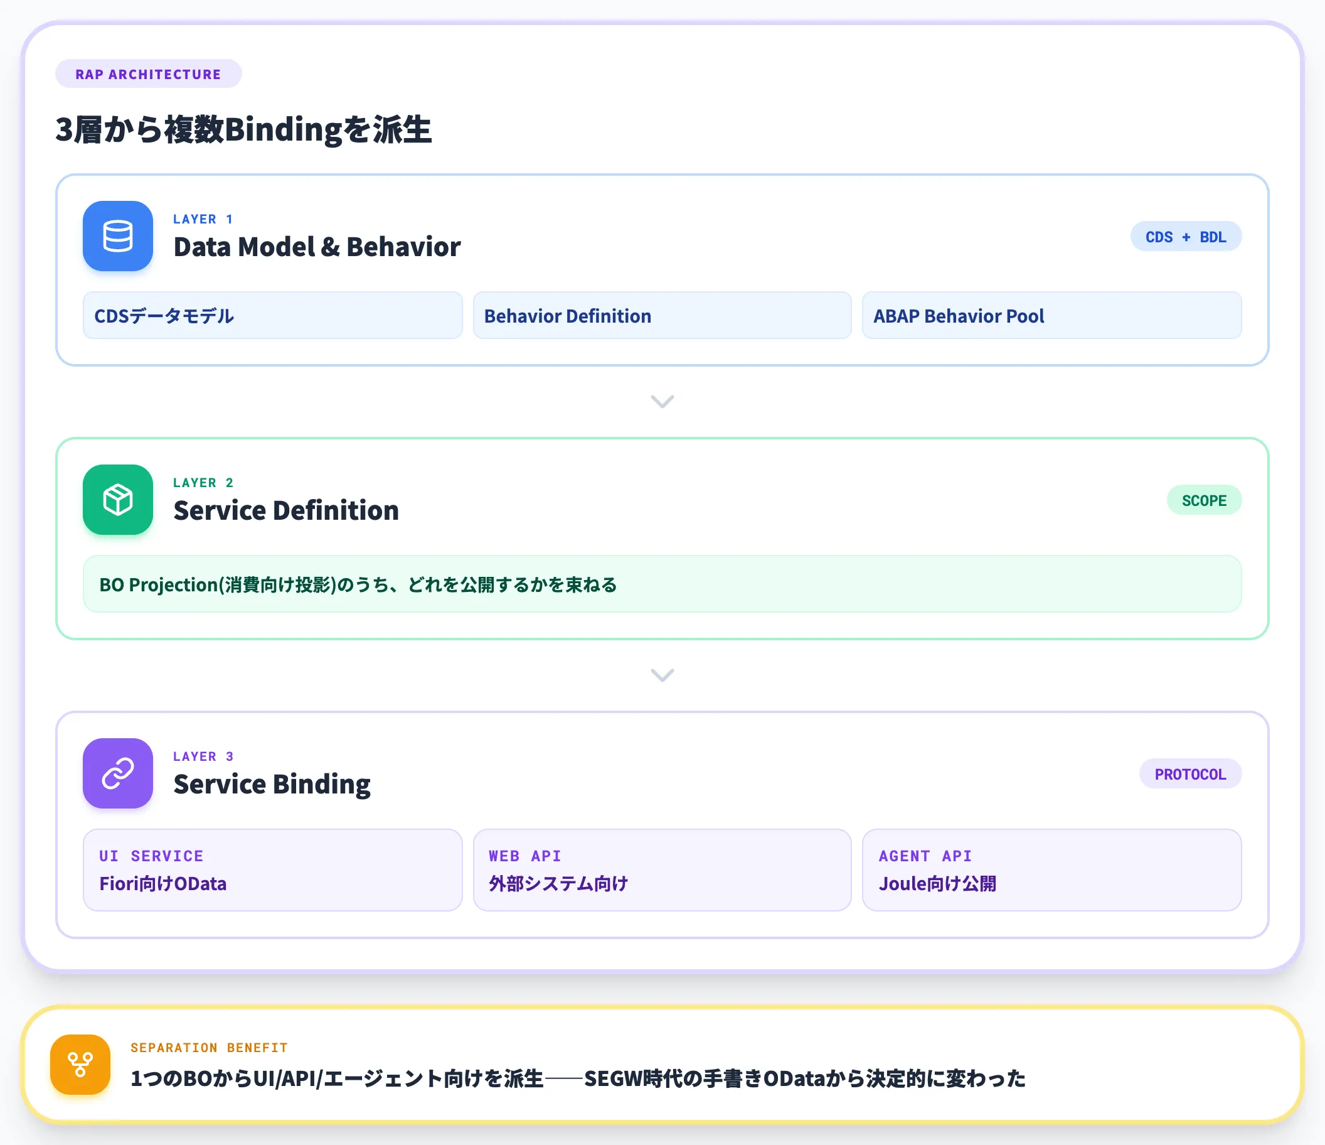Click the chevron below the Layer 1 card
Screen dimensions: 1325x1145
click(662, 401)
